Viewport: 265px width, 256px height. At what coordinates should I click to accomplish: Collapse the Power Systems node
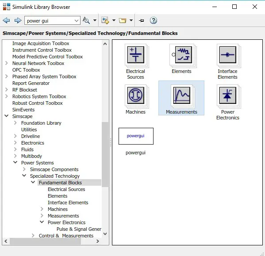tap(15, 162)
